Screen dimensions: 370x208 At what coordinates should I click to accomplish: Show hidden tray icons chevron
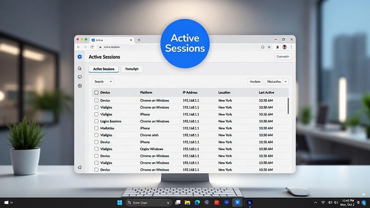click(x=315, y=202)
